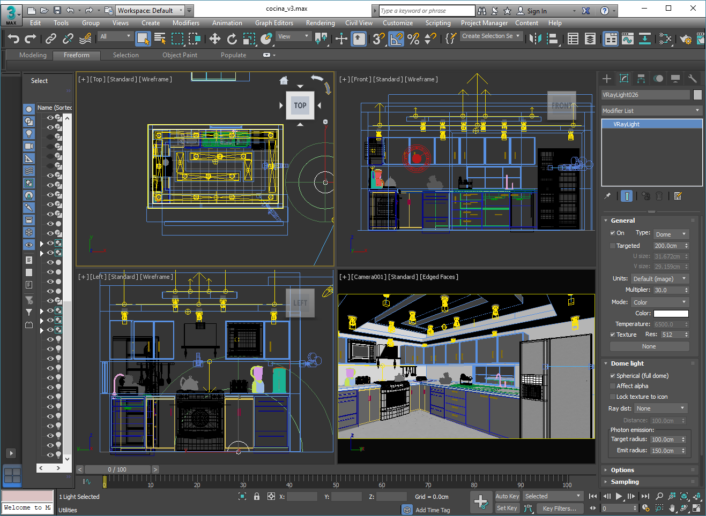Open the Key Filters... dialog

click(x=559, y=509)
